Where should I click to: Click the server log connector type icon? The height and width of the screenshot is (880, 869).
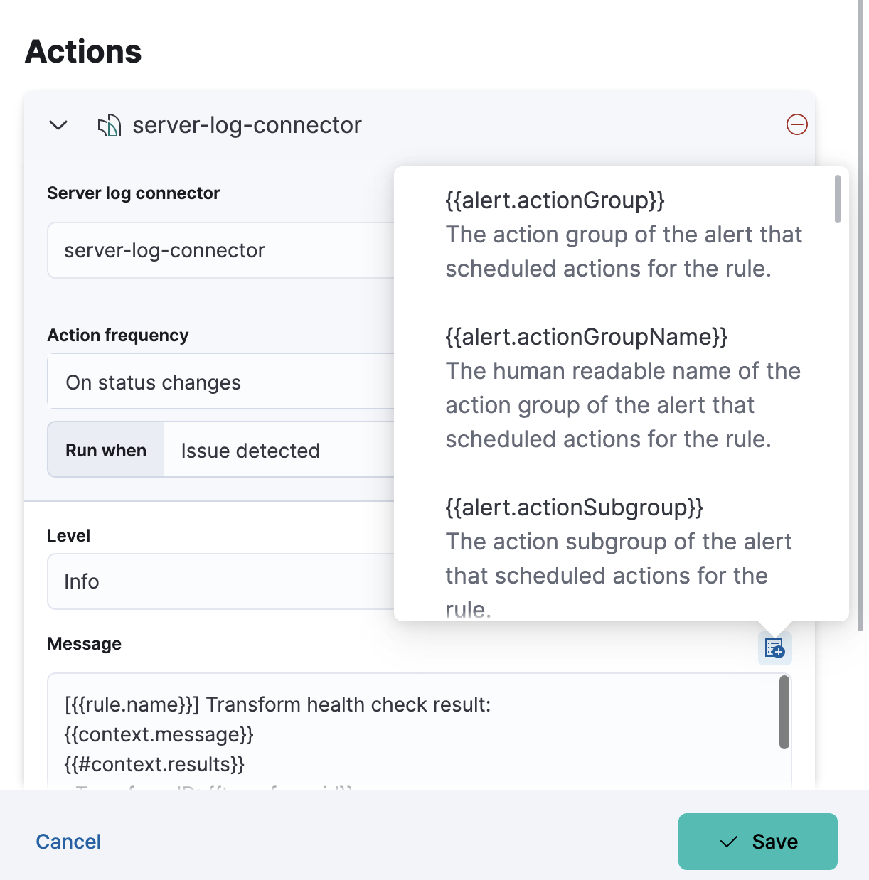[109, 126]
